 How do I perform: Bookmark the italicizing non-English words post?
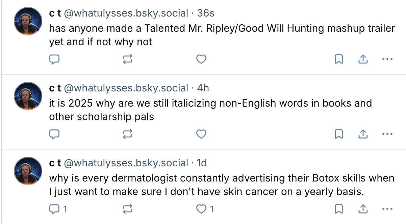click(338, 134)
